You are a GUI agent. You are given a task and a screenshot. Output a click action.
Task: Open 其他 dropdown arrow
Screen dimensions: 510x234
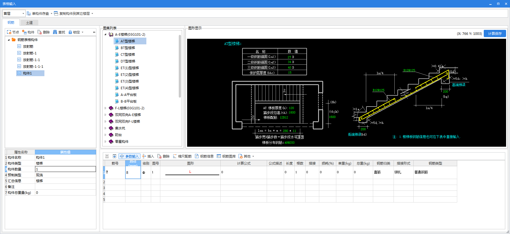point(253,156)
